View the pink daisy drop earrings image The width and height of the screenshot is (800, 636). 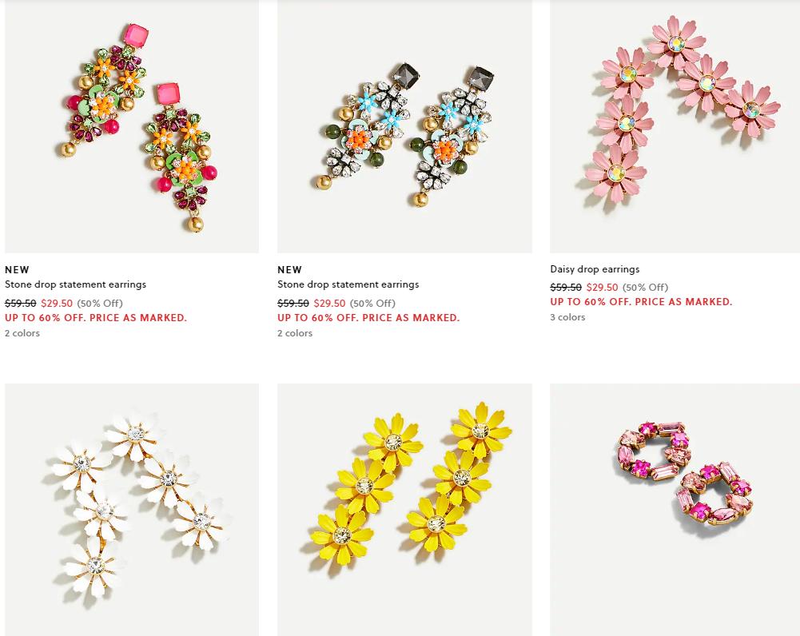pos(675,126)
